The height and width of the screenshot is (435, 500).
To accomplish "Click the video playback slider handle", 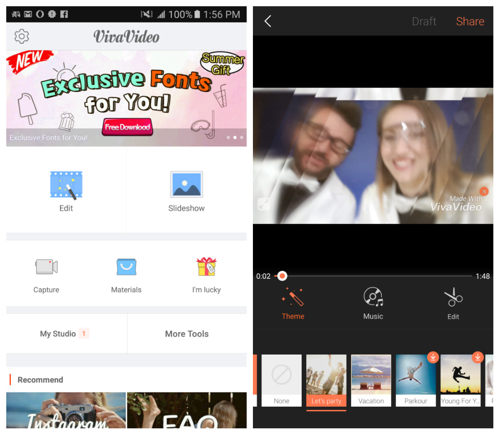I will click(x=282, y=276).
